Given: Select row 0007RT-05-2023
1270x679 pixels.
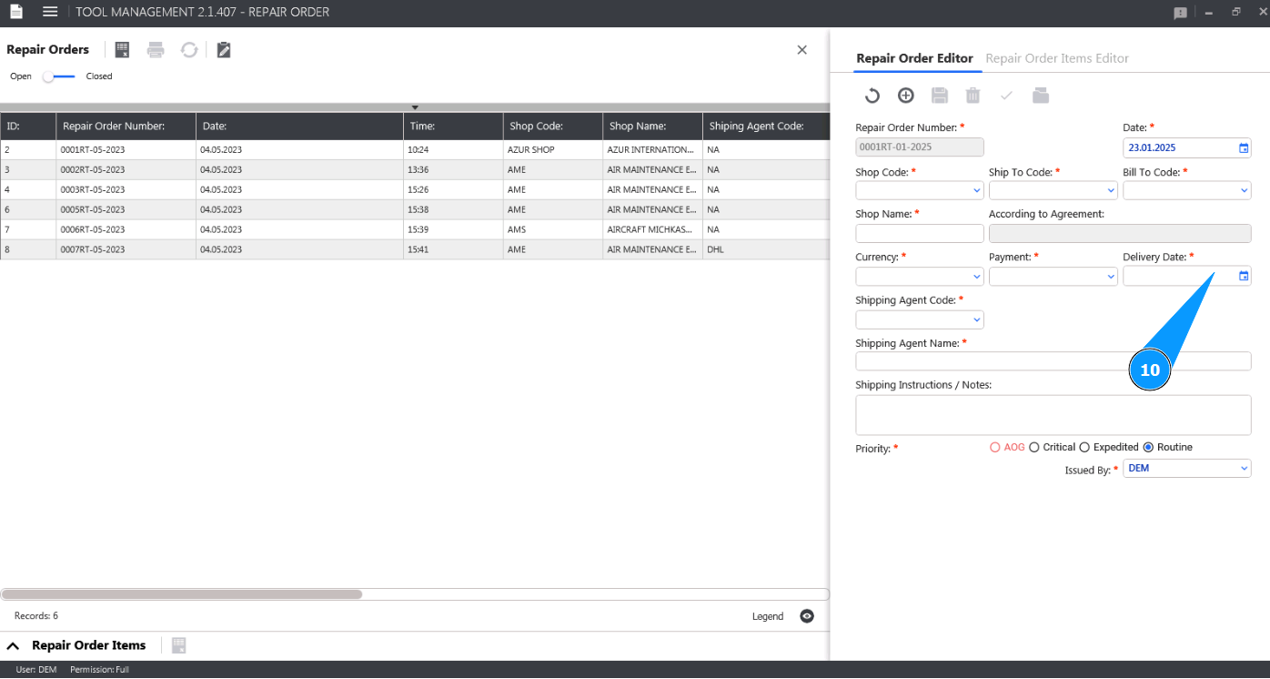Looking at the screenshot, I should [415, 249].
